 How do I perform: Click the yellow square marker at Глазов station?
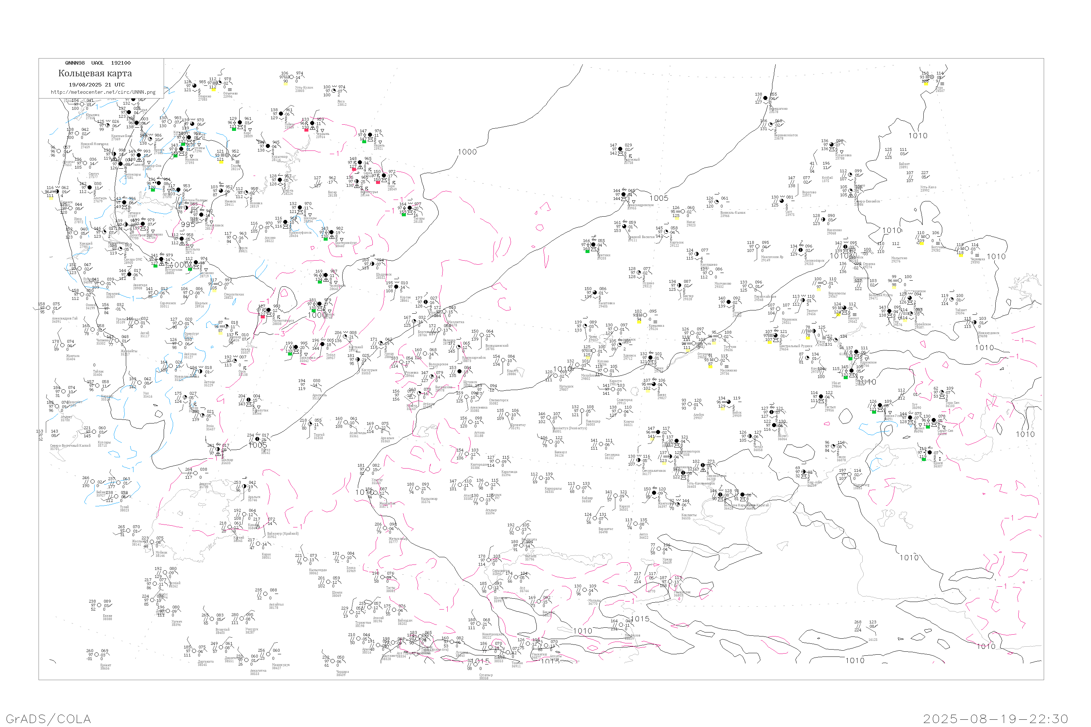(221, 162)
